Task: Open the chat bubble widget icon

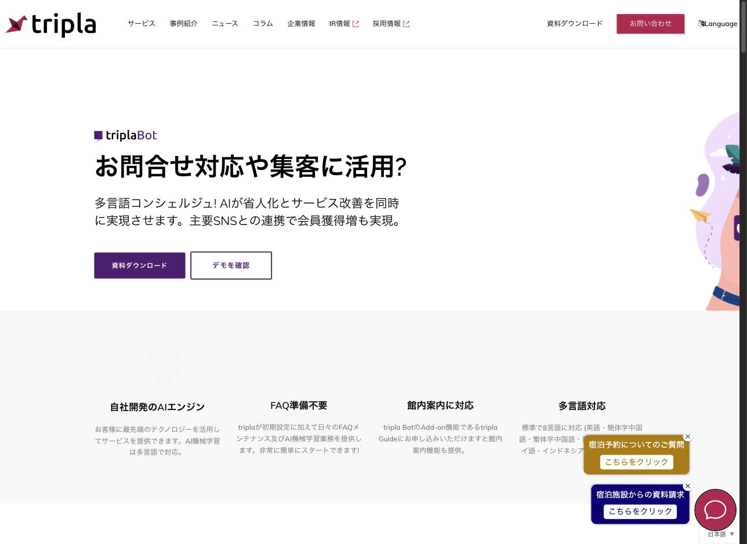Action: (715, 510)
